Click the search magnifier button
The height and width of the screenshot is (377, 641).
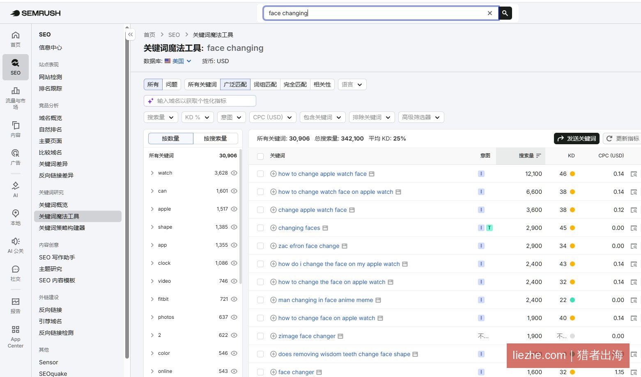505,13
